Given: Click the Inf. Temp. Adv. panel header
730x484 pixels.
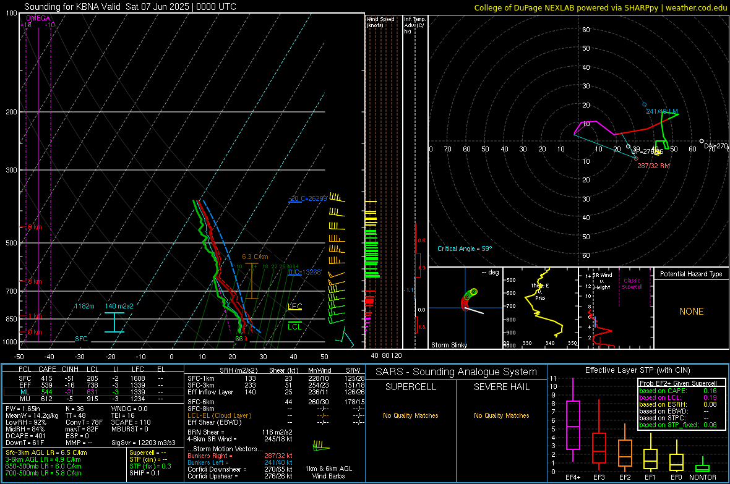Looking at the screenshot, I should tap(414, 25).
